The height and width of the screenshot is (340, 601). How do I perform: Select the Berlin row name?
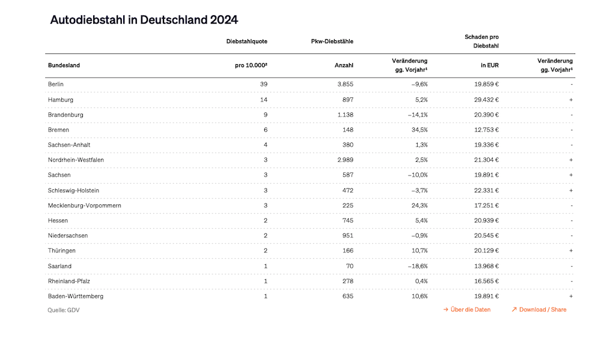pos(56,85)
